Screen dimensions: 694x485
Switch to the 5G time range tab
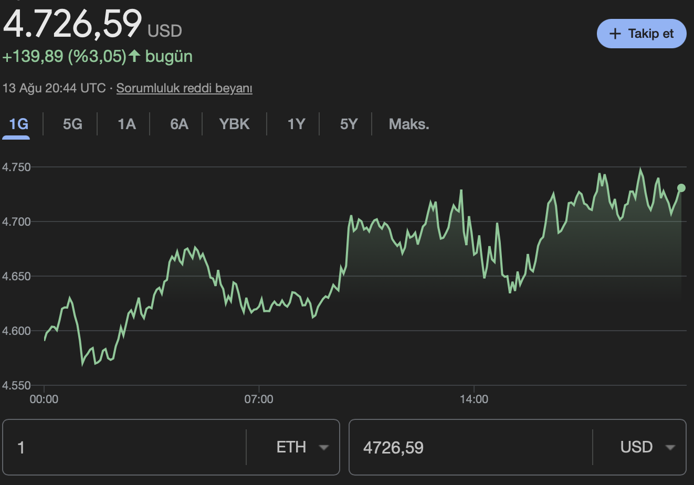[72, 124]
